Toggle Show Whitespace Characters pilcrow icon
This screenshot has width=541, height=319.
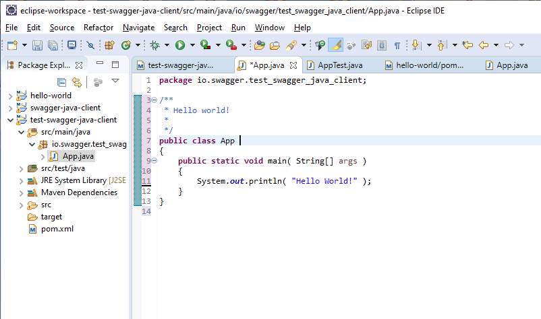coord(397,45)
